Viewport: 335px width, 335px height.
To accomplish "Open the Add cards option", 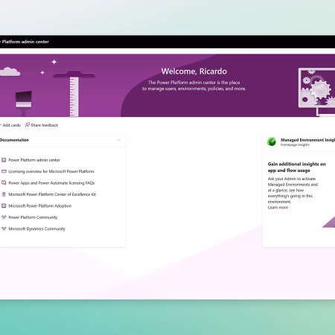I will coord(10,125).
